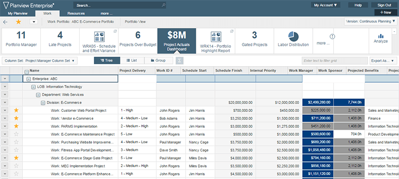Click the pop-out icon on WRK05 tile
The width and height of the screenshot is (399, 179).
coord(115,31)
